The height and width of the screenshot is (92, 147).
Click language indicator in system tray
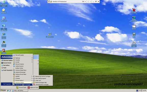tap(137, 90)
